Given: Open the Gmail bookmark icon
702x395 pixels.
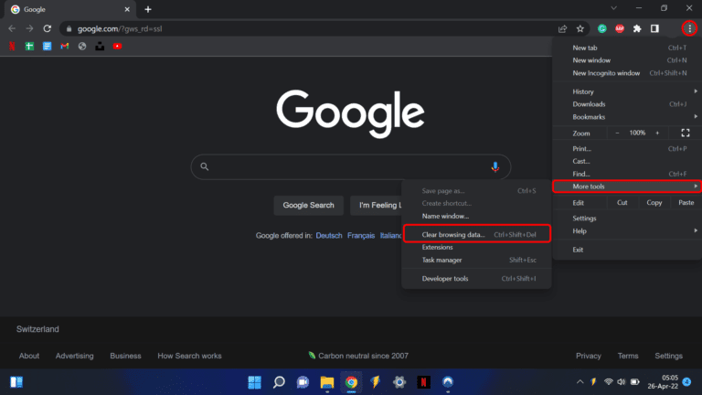Looking at the screenshot, I should (x=65, y=46).
